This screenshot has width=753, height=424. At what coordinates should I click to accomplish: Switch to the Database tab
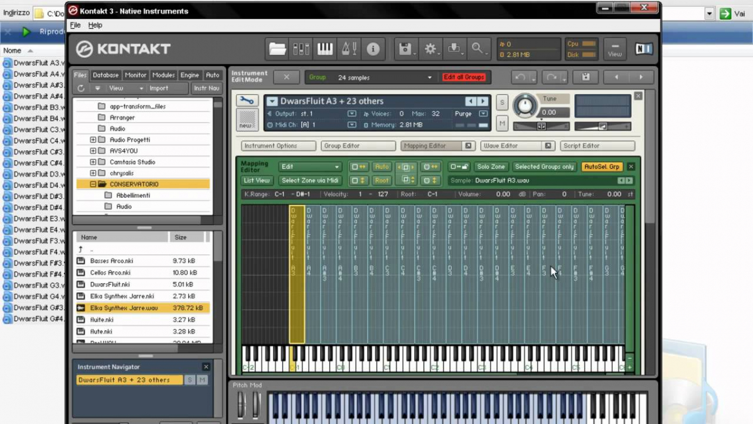[105, 75]
